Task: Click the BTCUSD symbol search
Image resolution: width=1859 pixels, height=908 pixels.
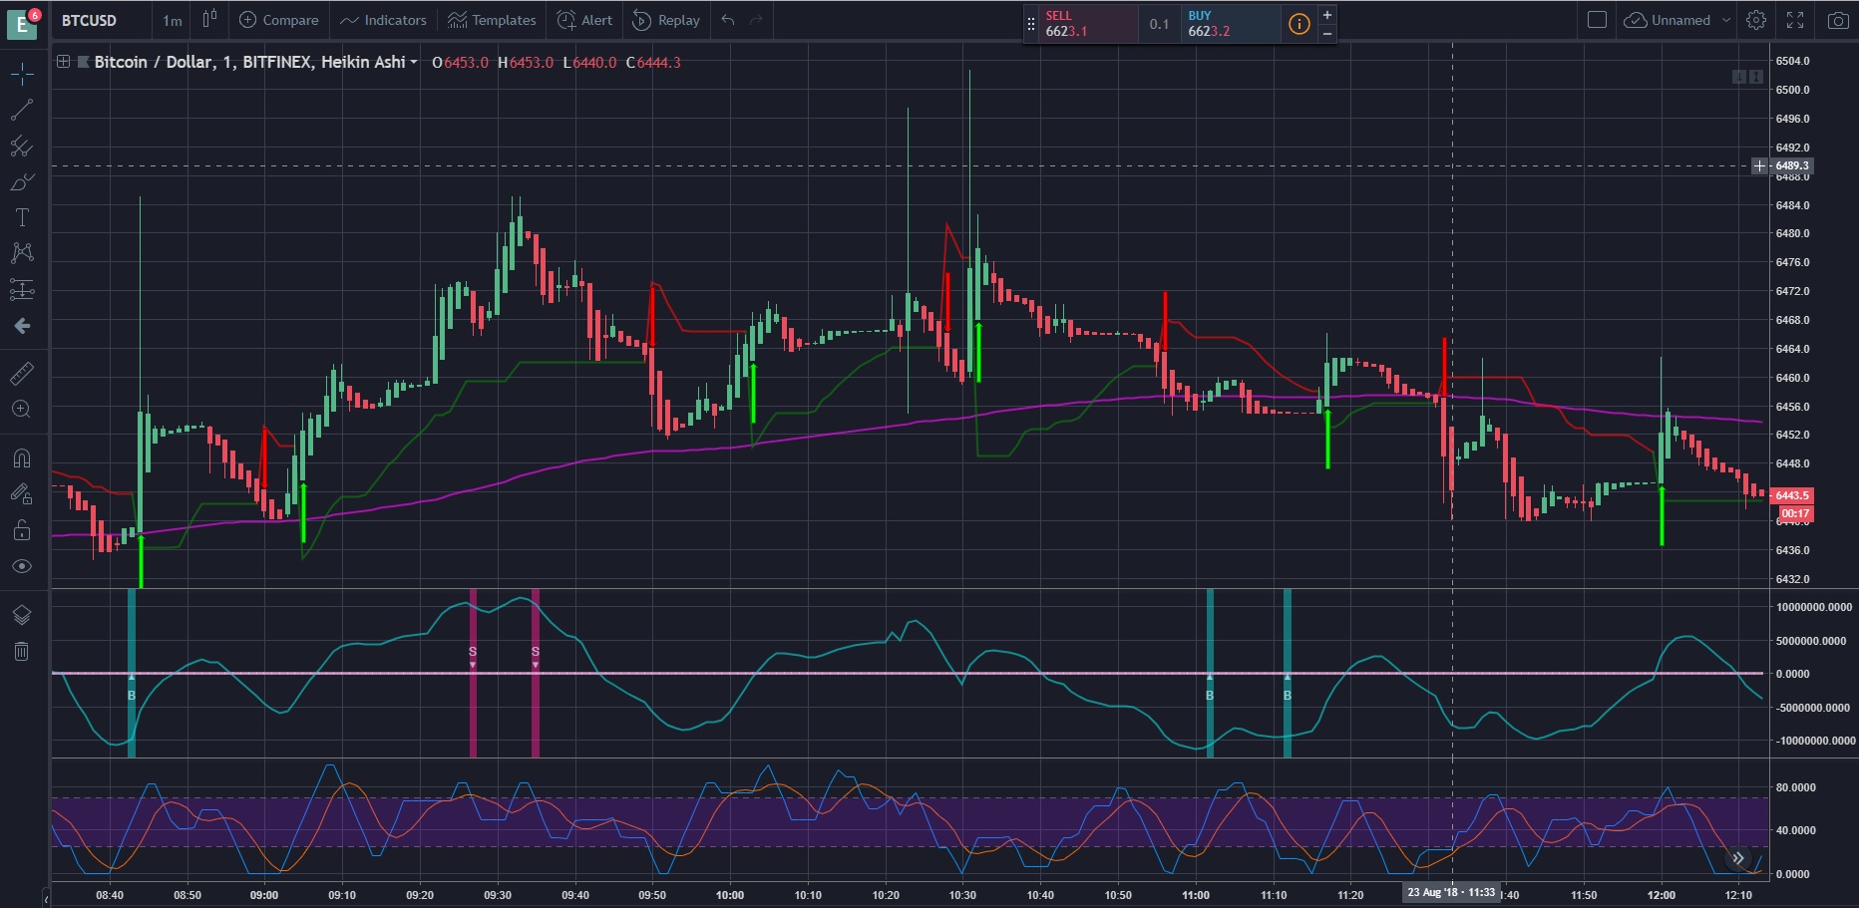Action: (x=90, y=20)
